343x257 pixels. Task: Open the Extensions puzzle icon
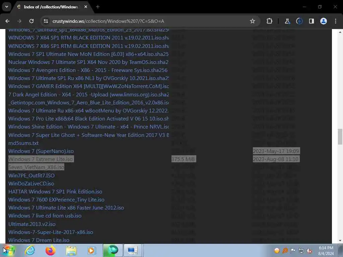(270, 21)
